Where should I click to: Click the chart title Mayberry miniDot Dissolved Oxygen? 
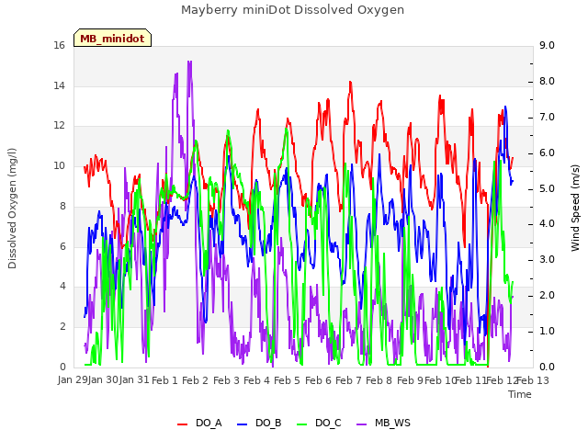click(292, 10)
